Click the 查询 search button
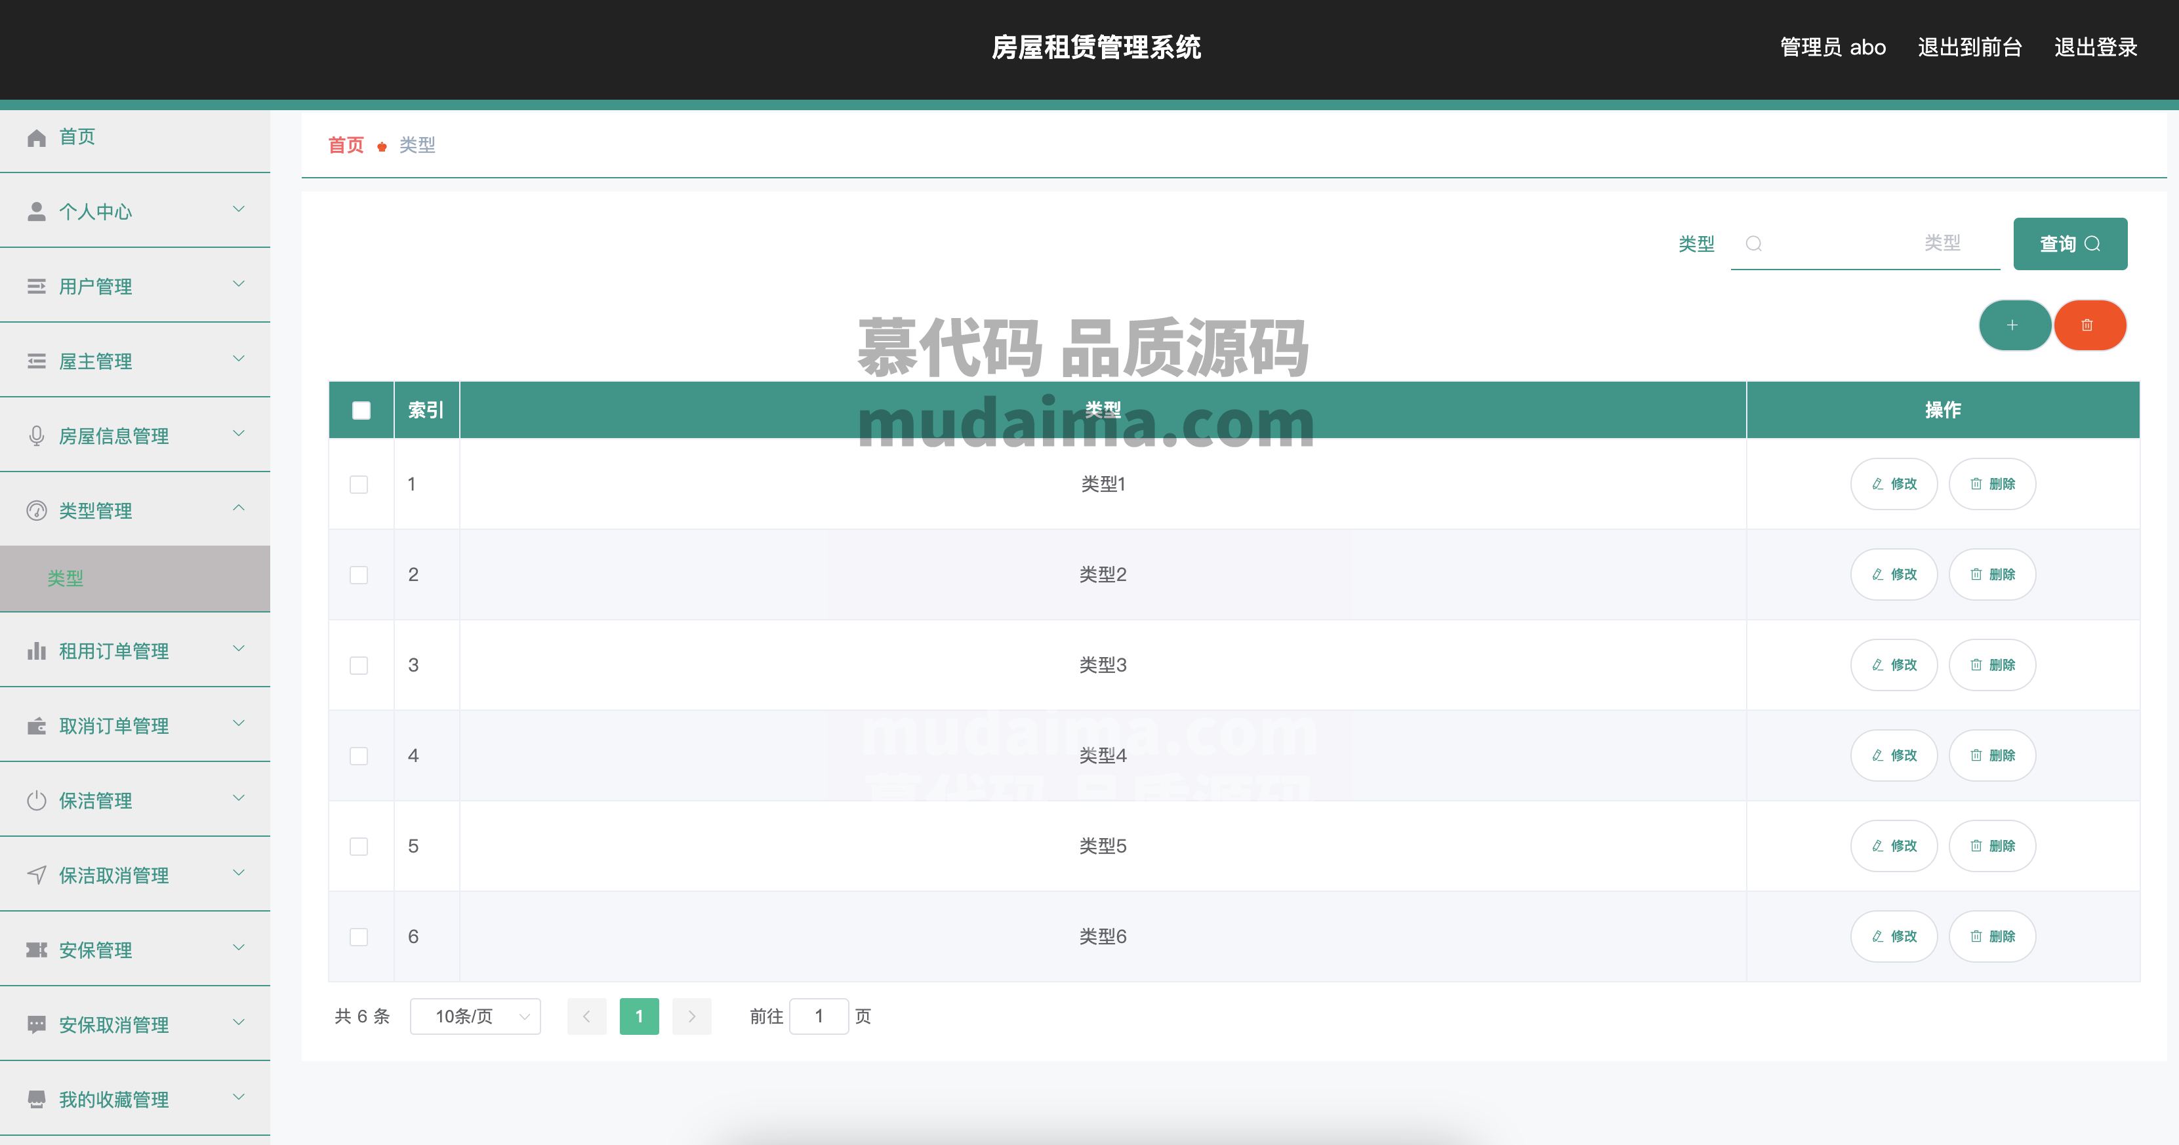This screenshot has height=1145, width=2179. [x=2070, y=245]
